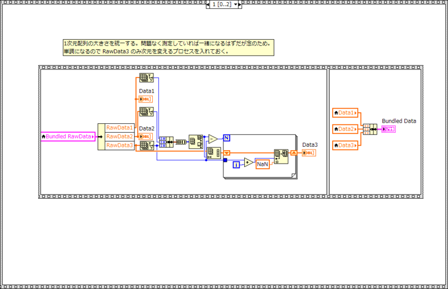
Task: Click the RawData2 unbundle element
Action: 119,137
